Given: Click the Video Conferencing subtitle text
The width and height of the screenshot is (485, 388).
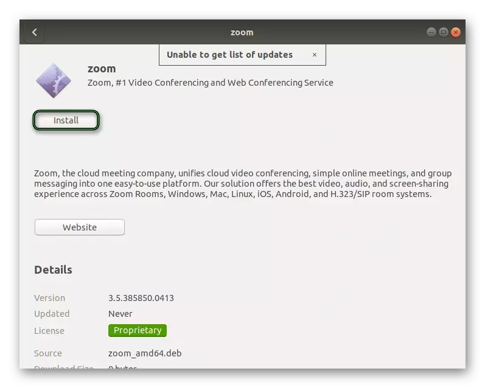Looking at the screenshot, I should 211,83.
